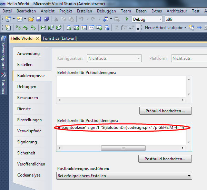
Task: Open the Toolbox side panel
Action: coord(3,83)
